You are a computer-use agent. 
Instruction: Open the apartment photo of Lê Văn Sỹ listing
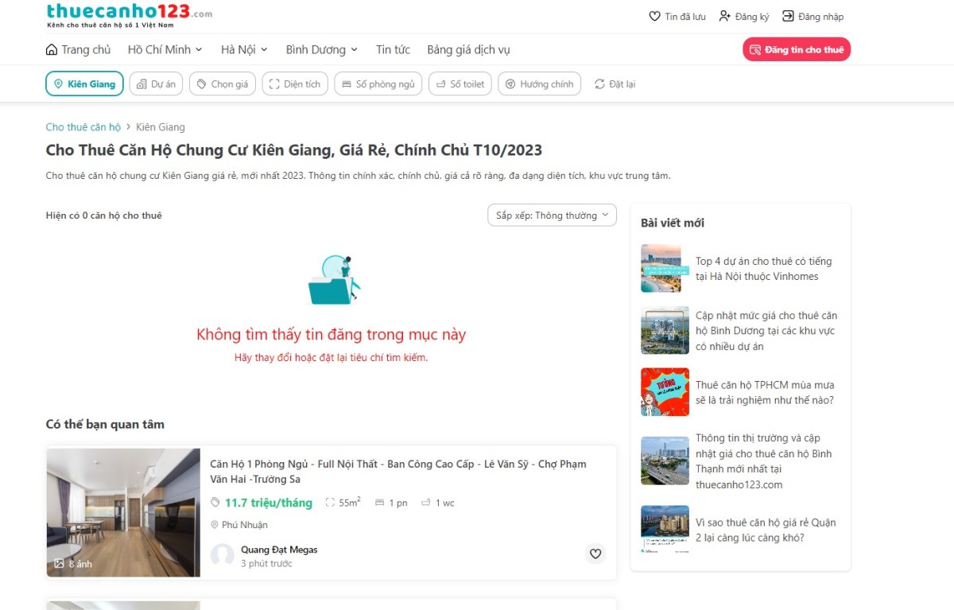coord(123,513)
